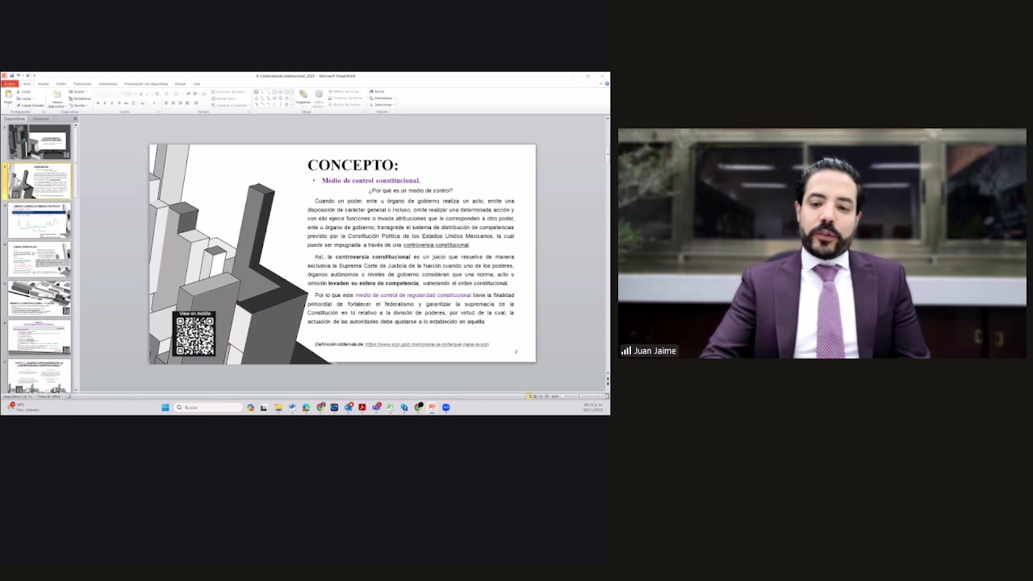
Task: Click Cortar in the clipboard group
Action: [x=24, y=92]
